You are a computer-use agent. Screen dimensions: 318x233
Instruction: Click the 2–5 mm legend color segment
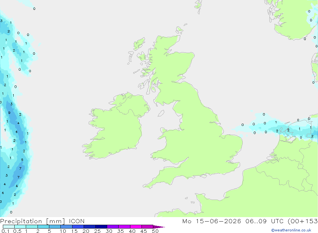coord(43,227)
